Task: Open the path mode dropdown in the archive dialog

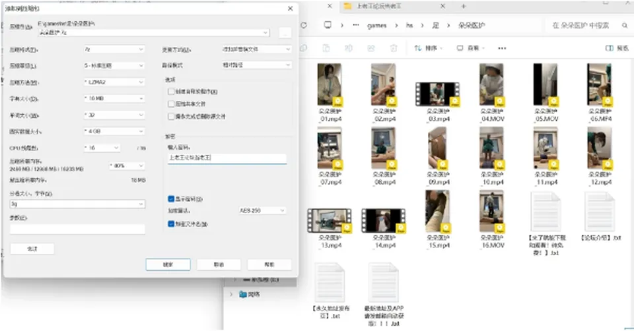Action: pos(256,65)
